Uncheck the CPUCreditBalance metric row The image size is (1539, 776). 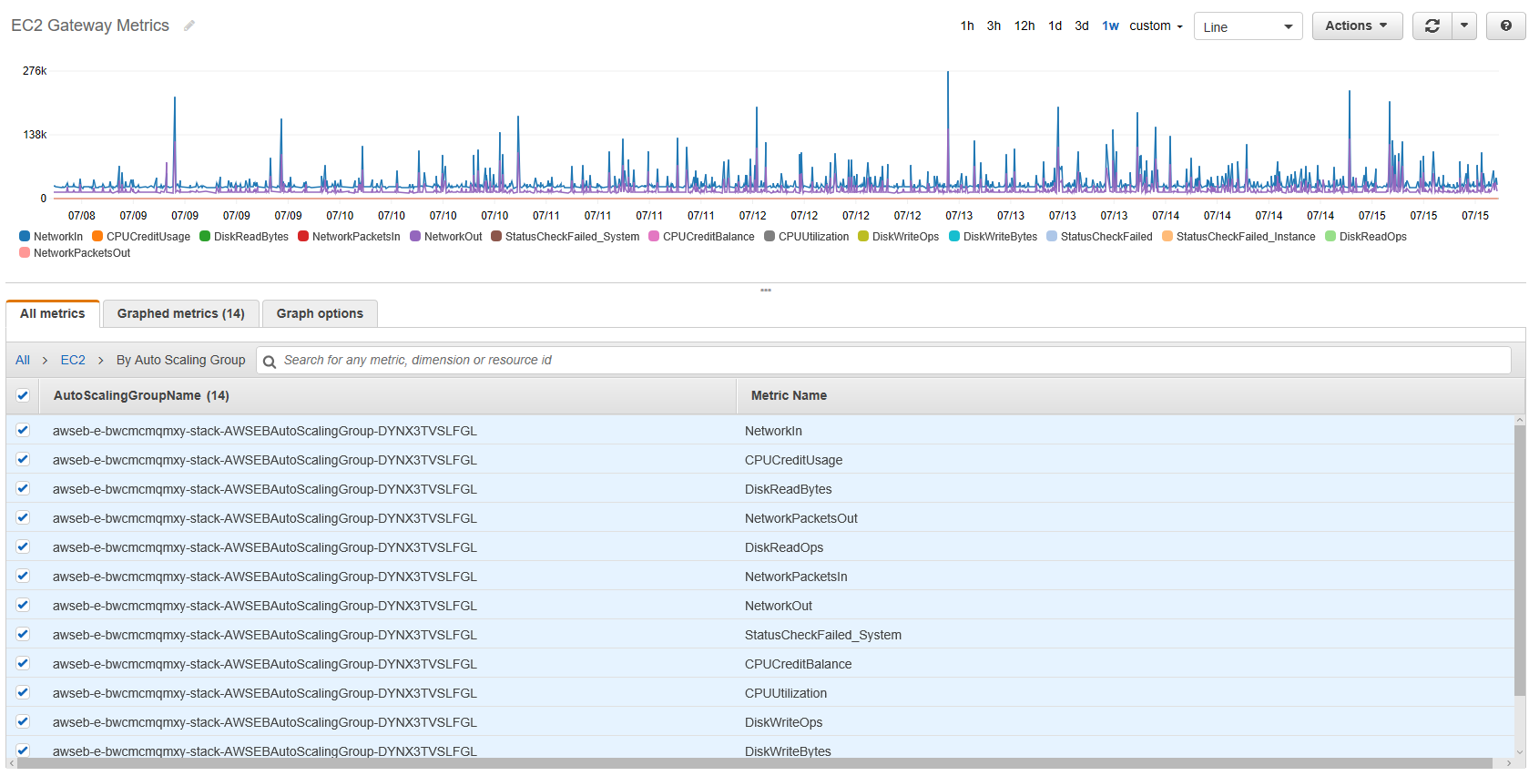coord(23,663)
